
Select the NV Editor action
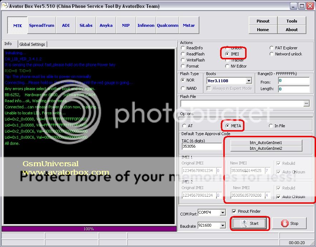pos(236,66)
